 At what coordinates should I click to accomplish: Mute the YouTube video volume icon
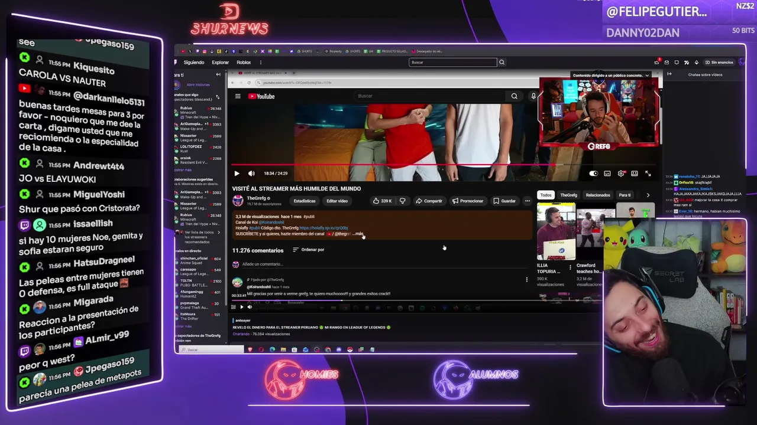point(251,174)
